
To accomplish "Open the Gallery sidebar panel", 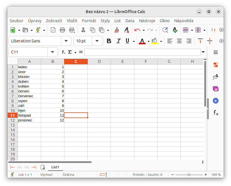I will click(215, 89).
